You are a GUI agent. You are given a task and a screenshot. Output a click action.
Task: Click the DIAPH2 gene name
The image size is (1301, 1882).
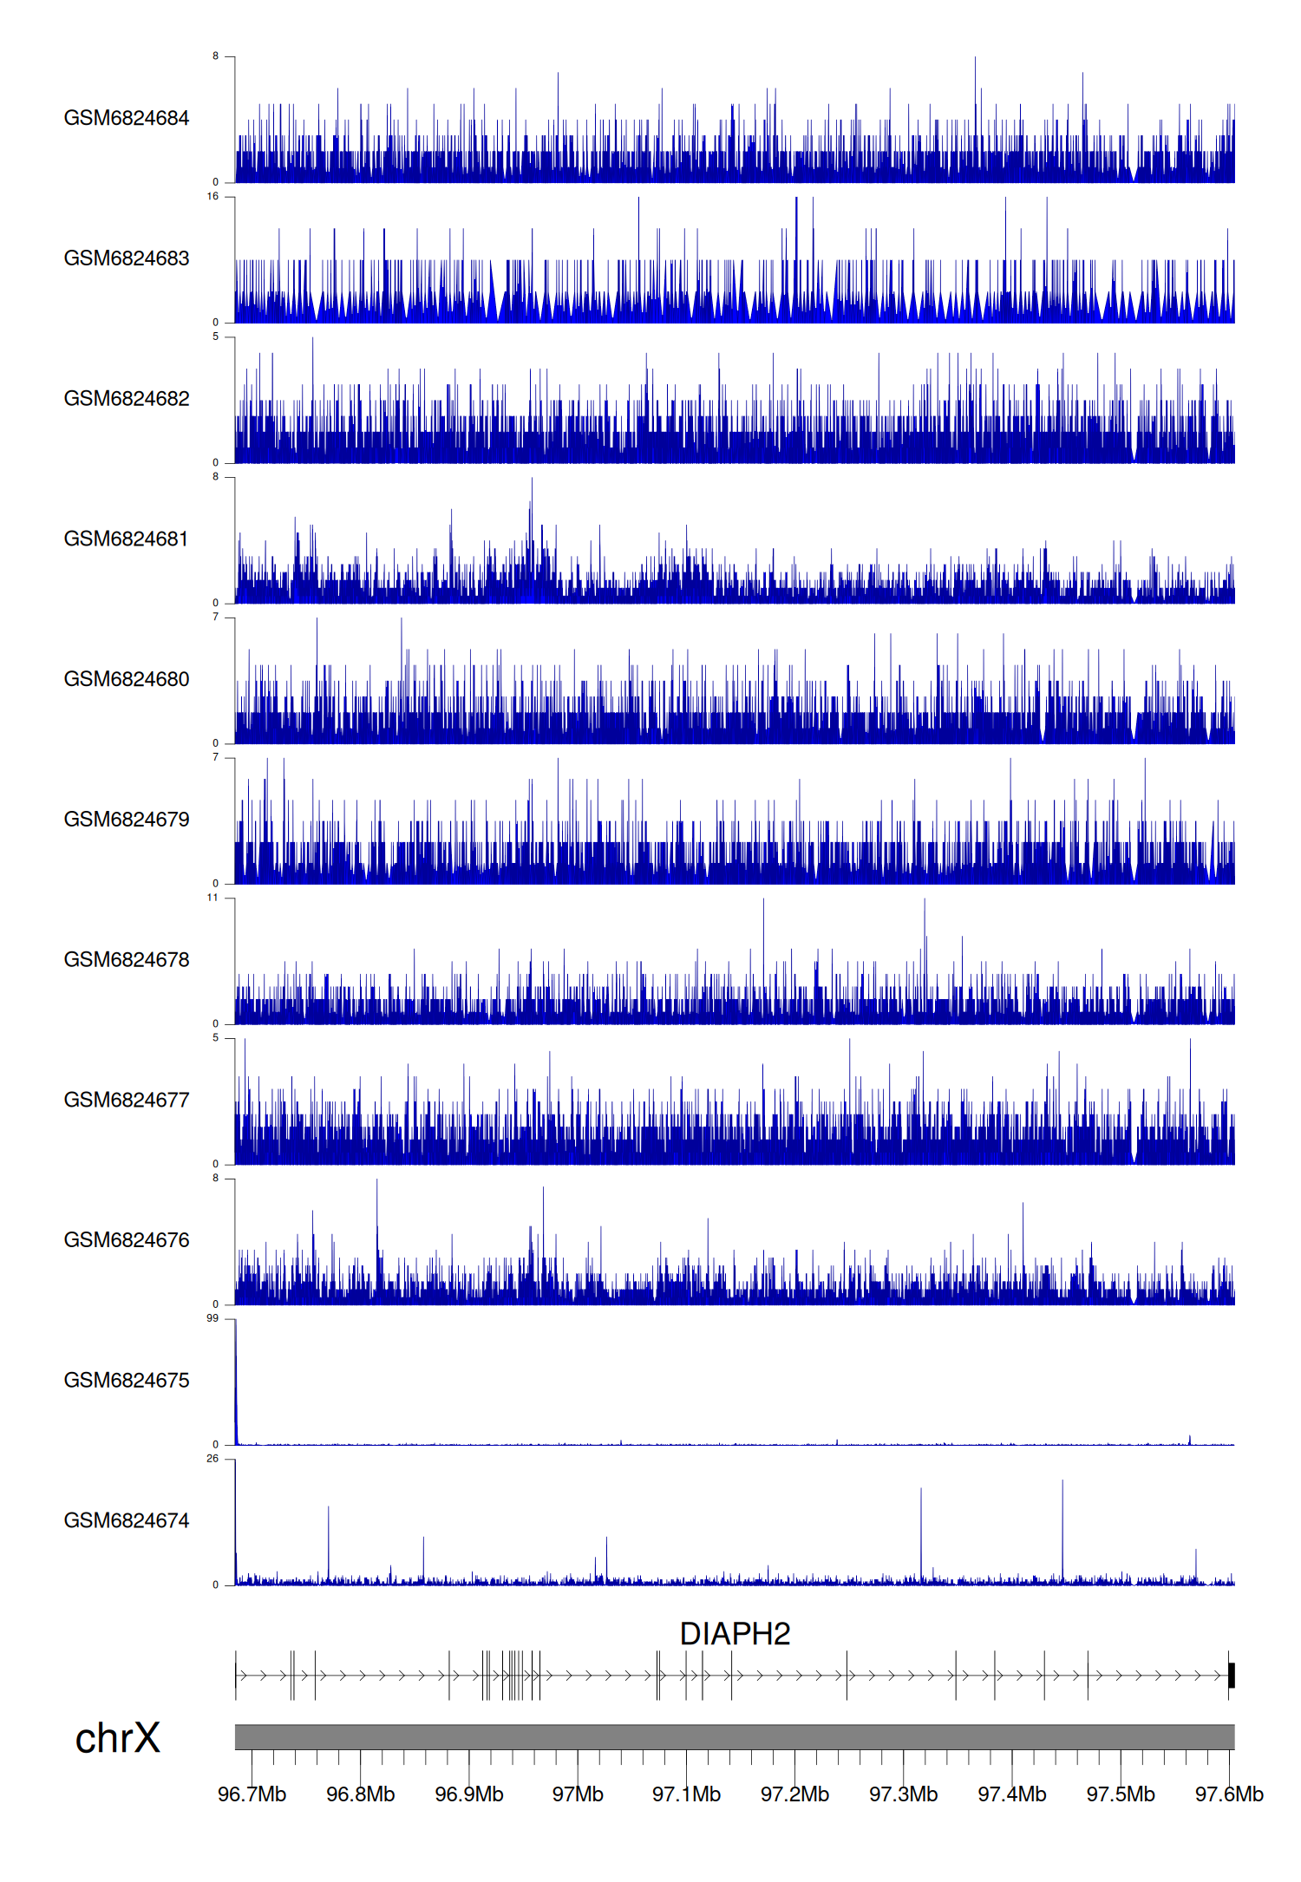pyautogui.click(x=735, y=1634)
